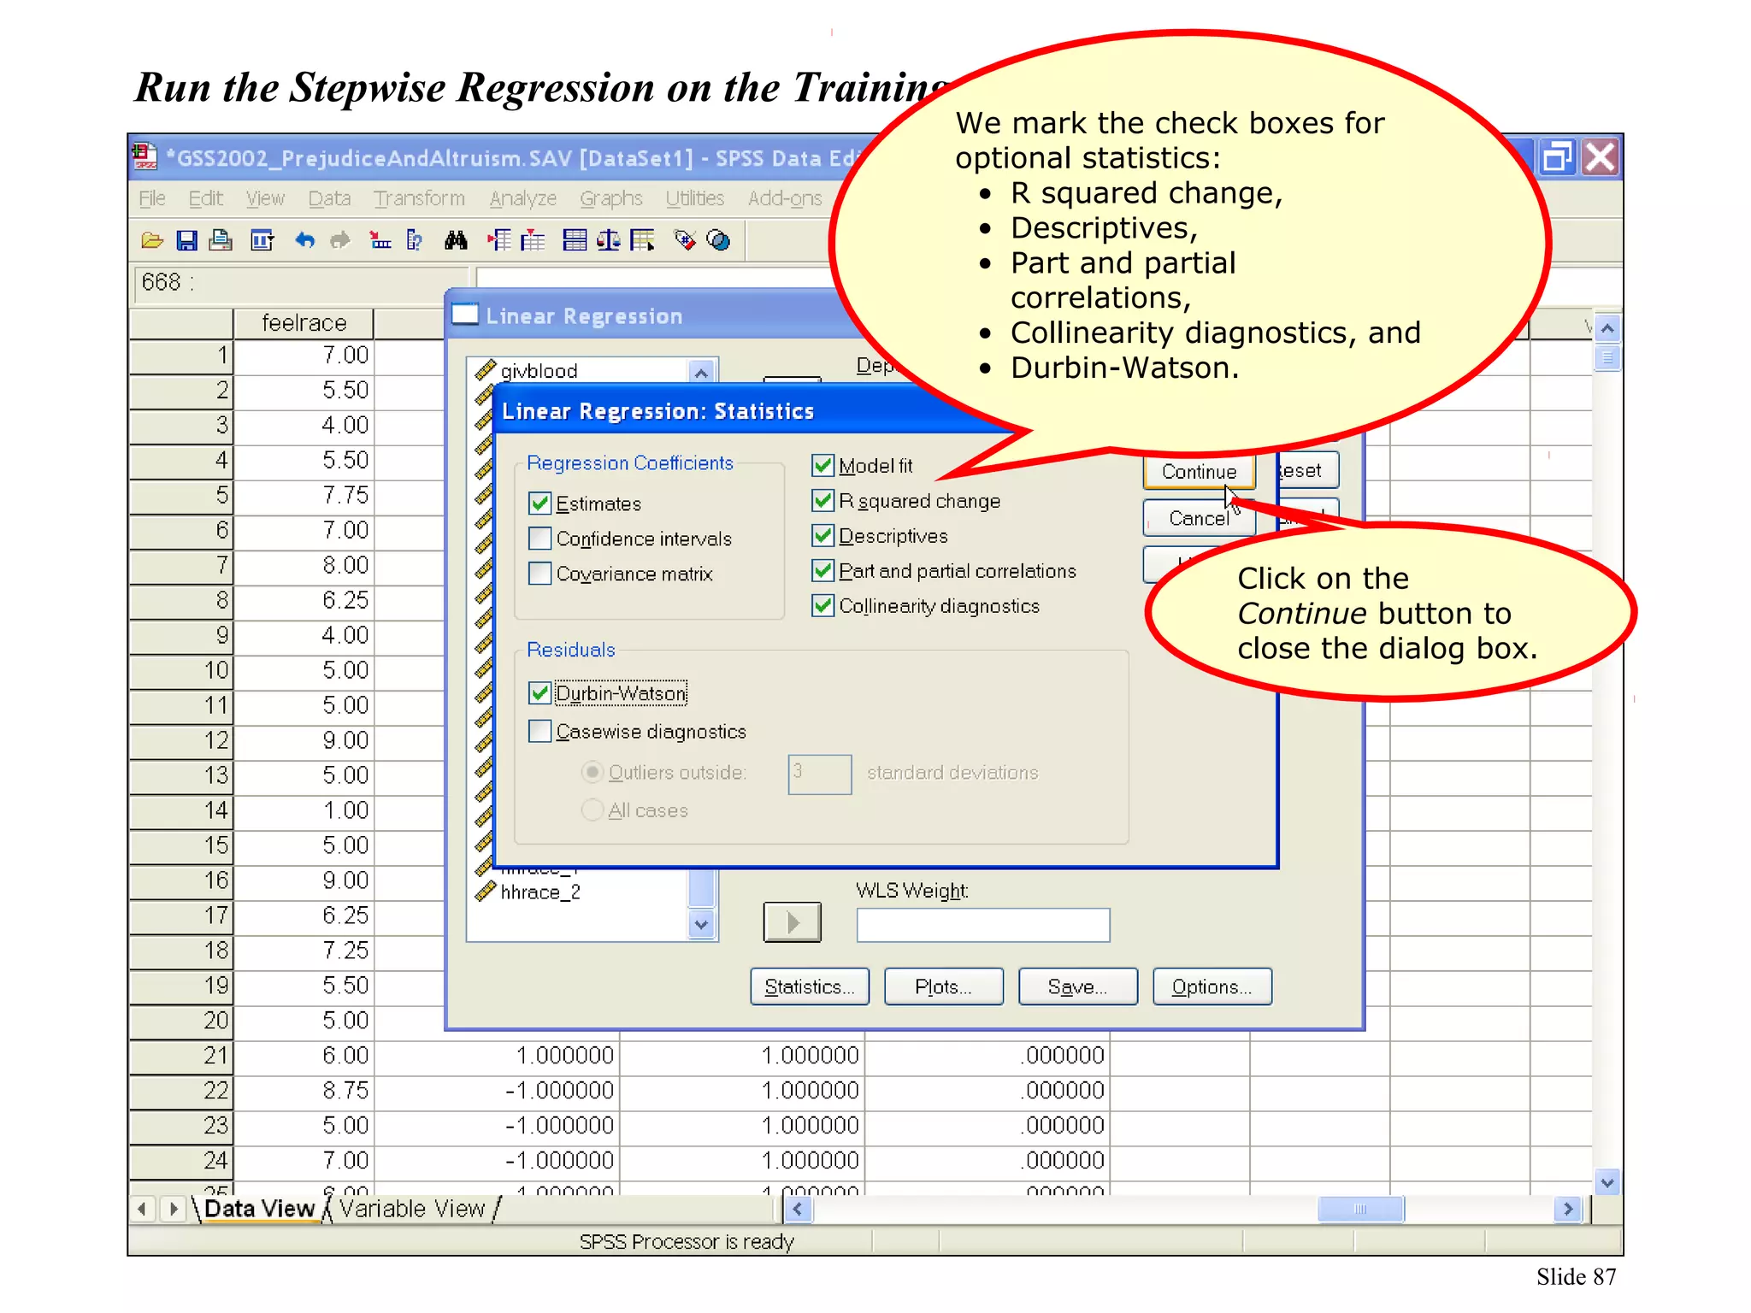Open the Analyze menu
The width and height of the screenshot is (1751, 1313).
(522, 199)
